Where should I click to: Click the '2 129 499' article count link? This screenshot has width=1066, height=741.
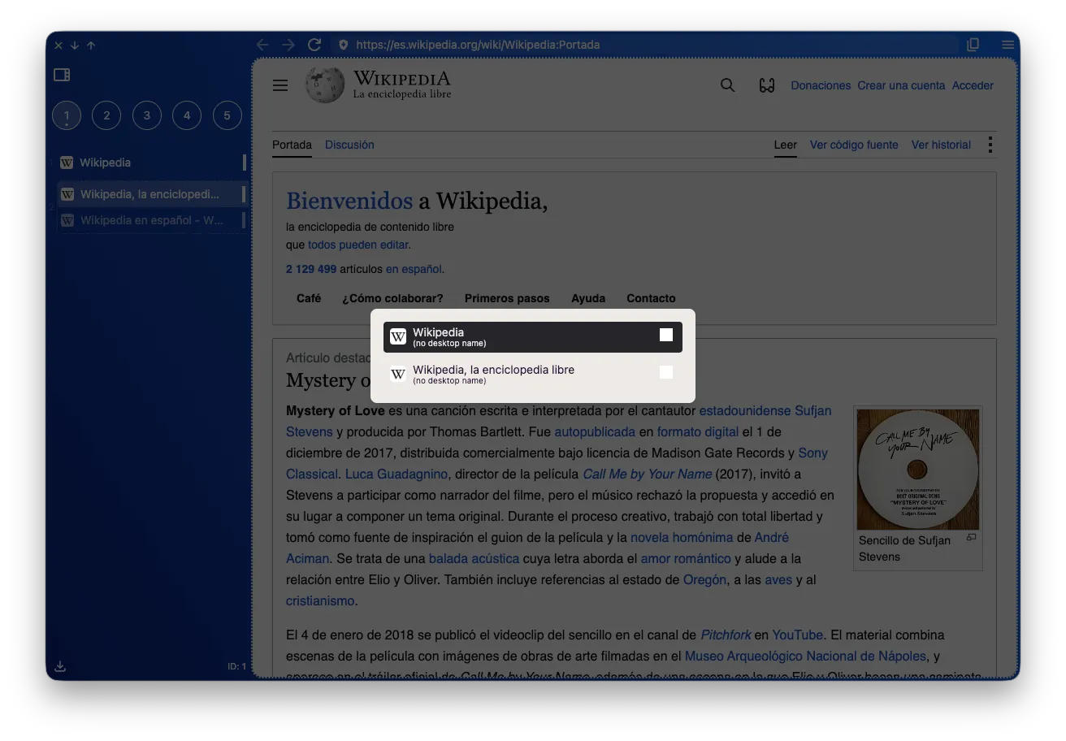(x=311, y=269)
